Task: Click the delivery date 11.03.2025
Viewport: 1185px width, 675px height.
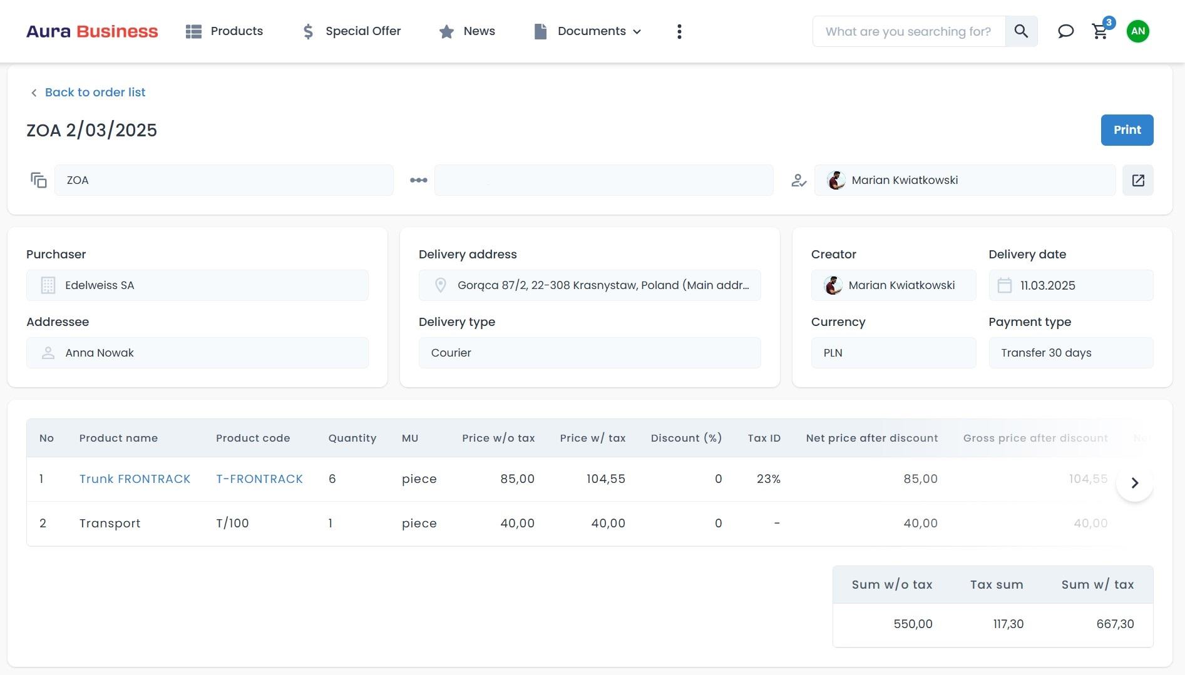Action: (1048, 285)
